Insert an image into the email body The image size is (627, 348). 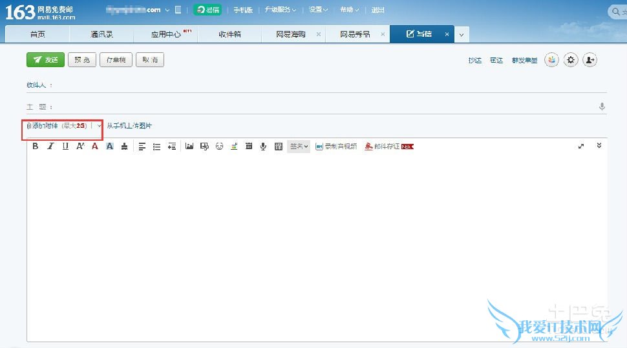point(189,146)
